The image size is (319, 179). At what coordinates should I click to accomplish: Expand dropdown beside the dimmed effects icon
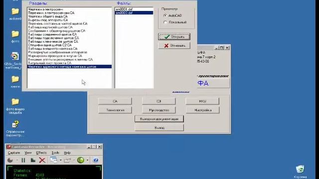point(74,160)
